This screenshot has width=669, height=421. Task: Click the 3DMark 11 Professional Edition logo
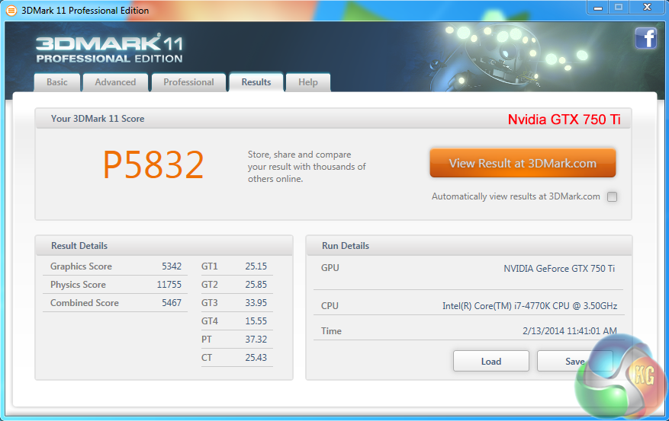click(109, 48)
